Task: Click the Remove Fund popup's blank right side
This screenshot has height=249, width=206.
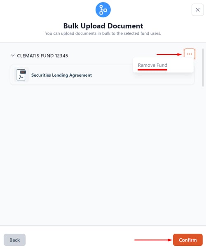Action: (180, 66)
